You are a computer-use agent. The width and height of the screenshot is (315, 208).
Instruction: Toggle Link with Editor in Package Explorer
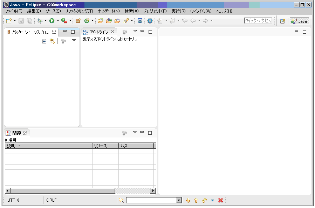tap(52, 41)
